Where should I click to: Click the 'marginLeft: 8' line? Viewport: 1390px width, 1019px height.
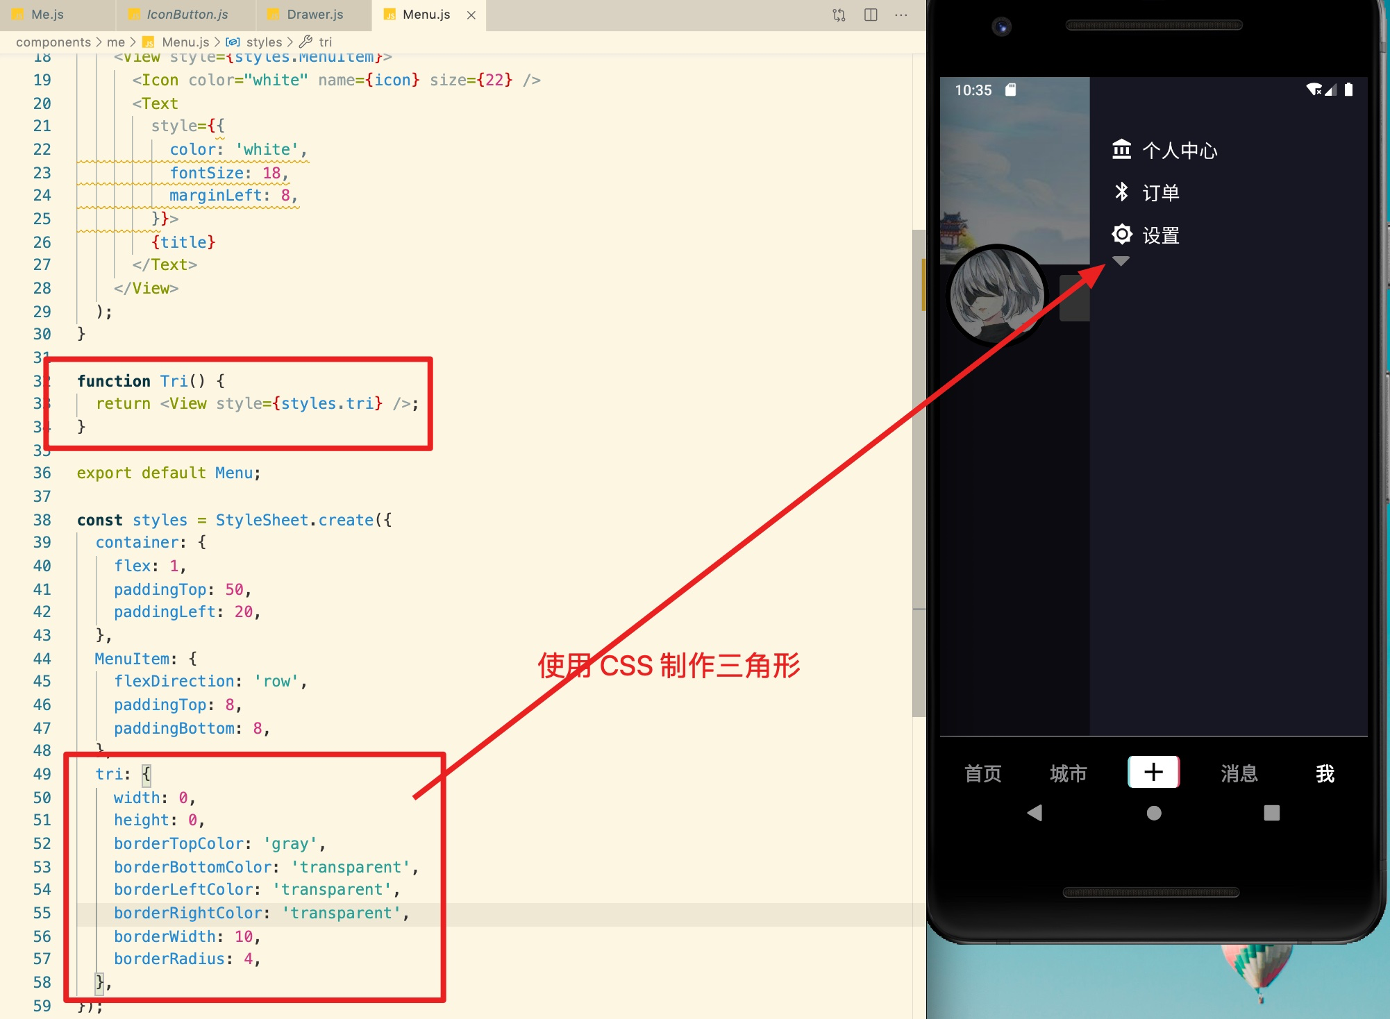click(x=234, y=196)
